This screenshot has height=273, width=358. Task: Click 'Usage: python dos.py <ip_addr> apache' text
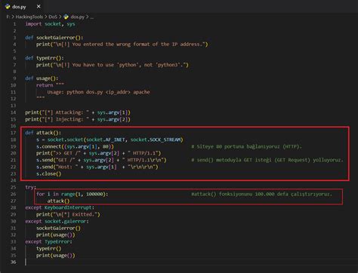98,92
